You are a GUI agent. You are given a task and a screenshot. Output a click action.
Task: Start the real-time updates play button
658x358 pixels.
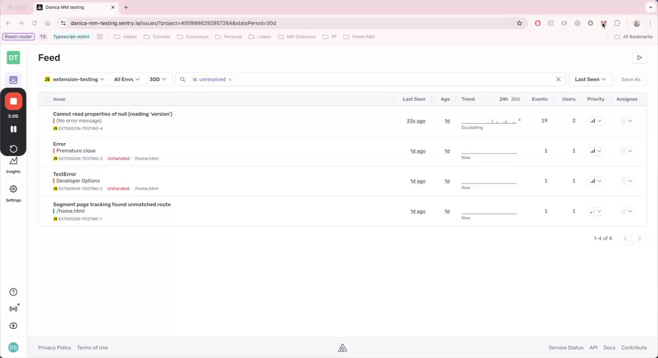click(639, 58)
